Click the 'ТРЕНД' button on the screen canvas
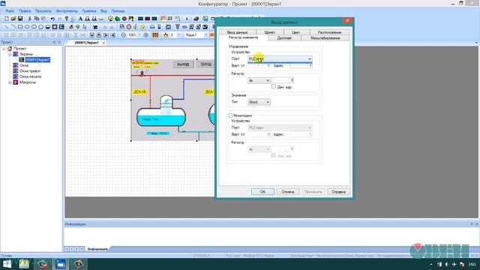The width and height of the screenshot is (480, 270). coord(206,64)
